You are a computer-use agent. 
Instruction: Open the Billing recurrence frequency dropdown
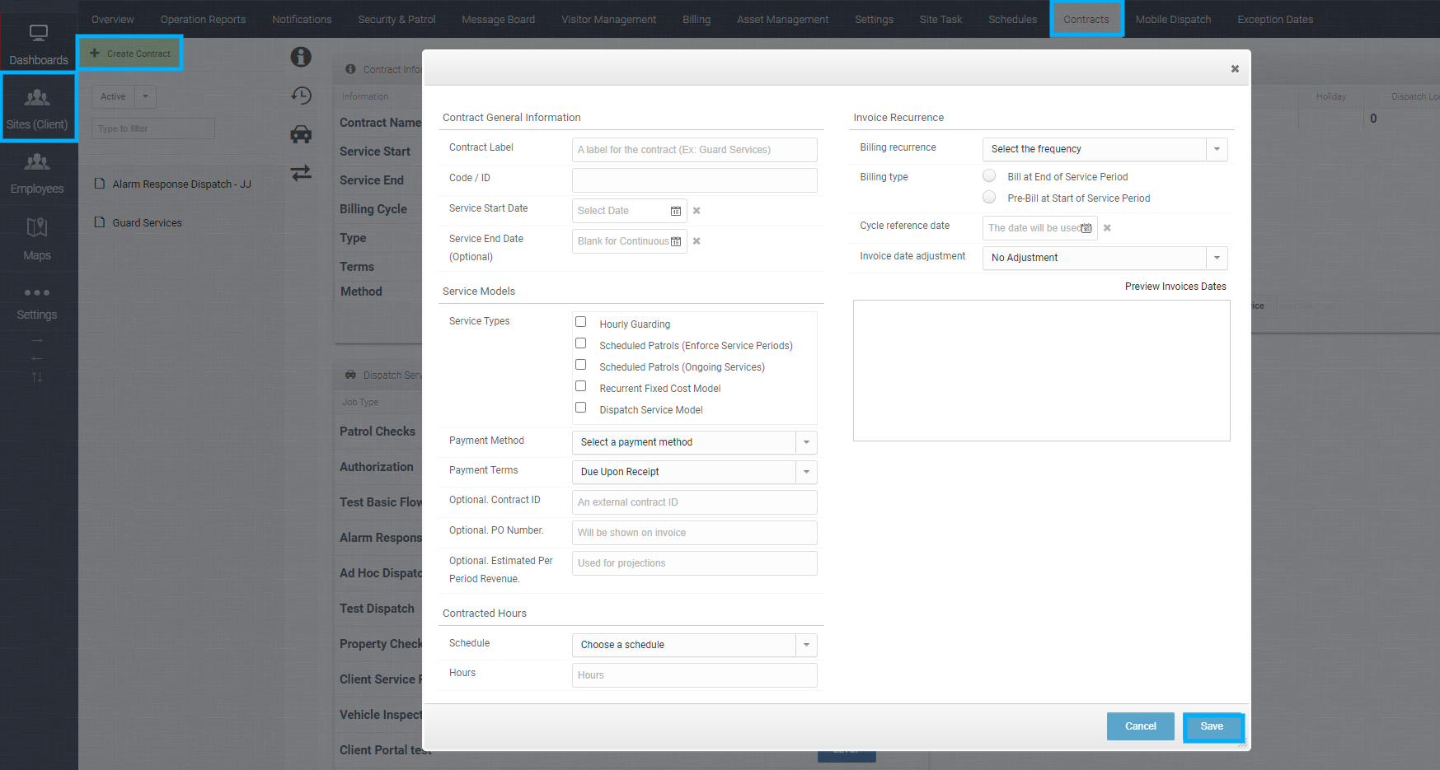[x=1217, y=149]
